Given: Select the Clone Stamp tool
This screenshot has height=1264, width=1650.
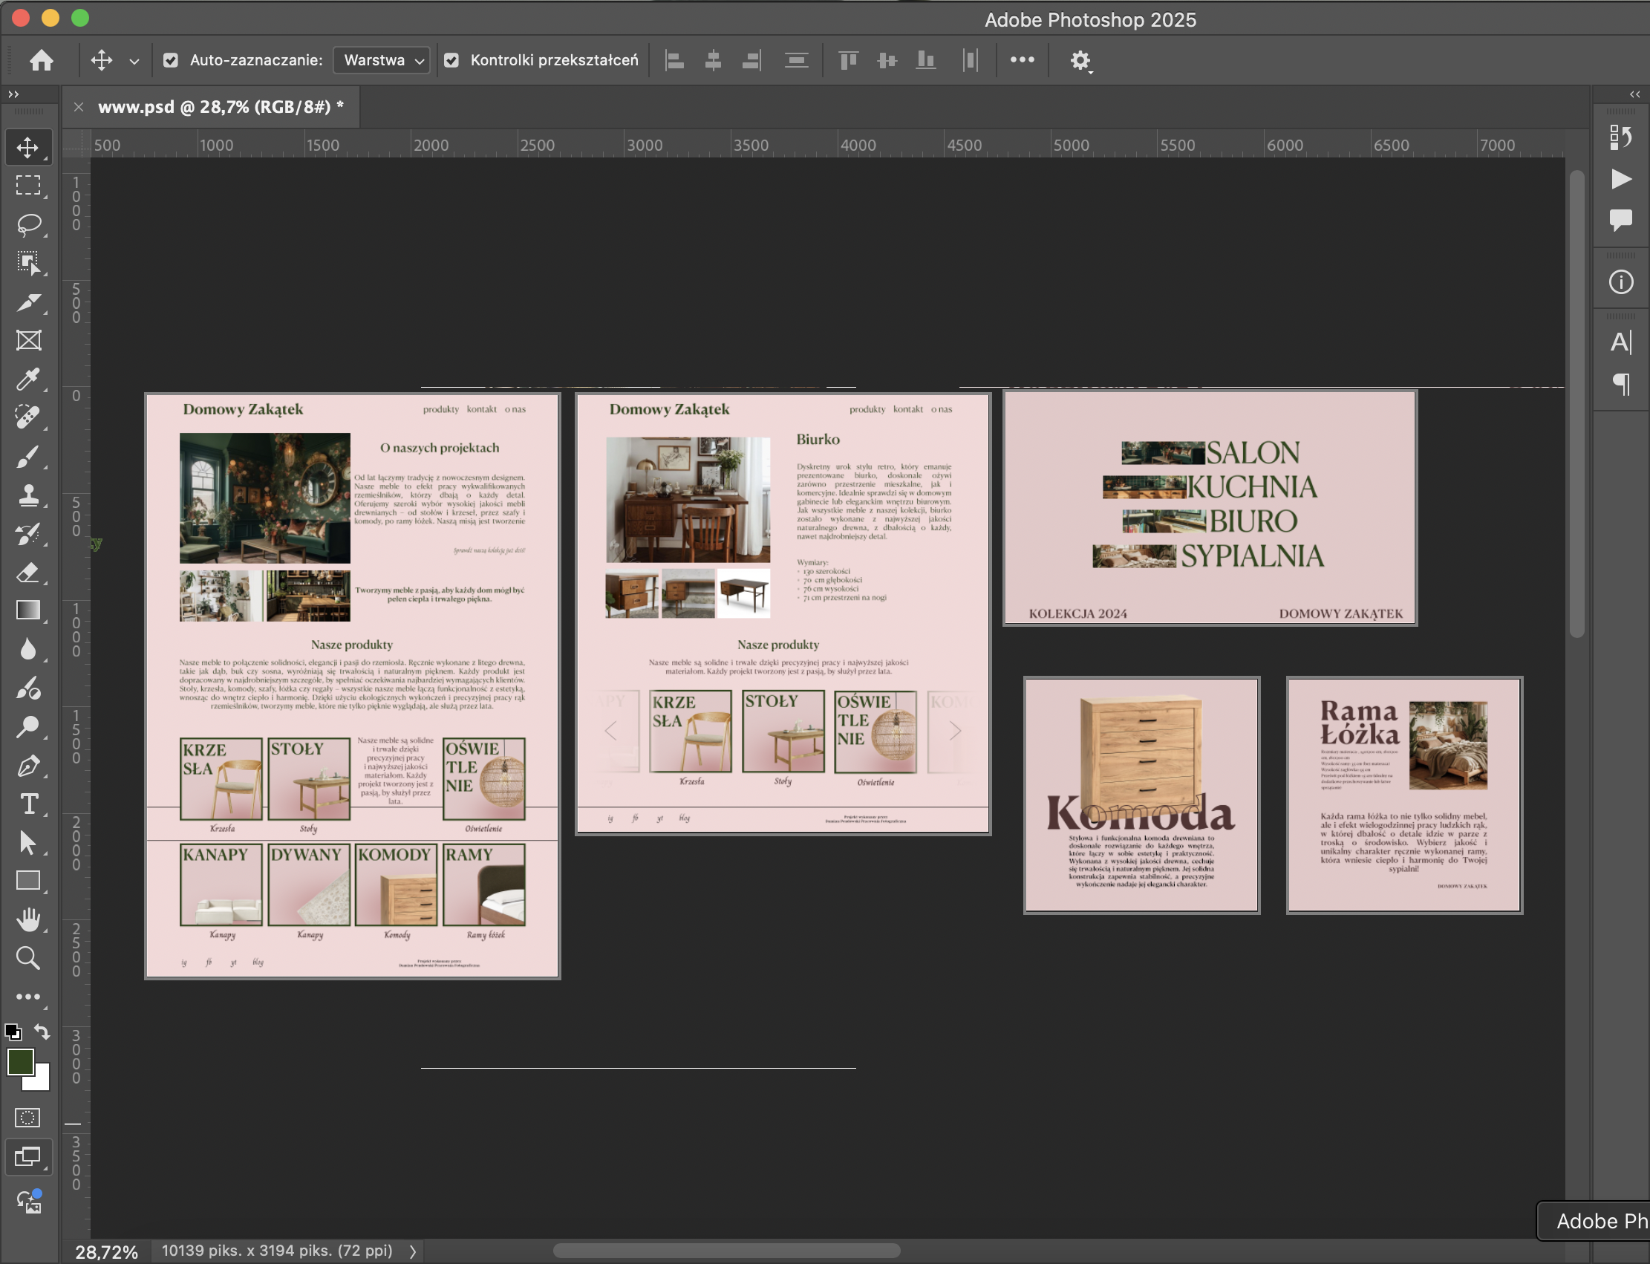Looking at the screenshot, I should tap(27, 495).
